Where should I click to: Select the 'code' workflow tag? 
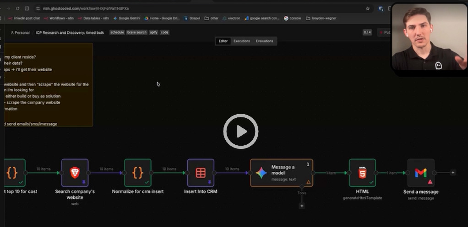click(164, 32)
